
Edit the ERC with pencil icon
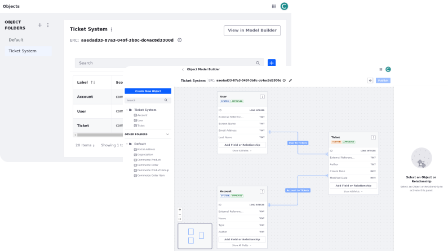(290, 80)
